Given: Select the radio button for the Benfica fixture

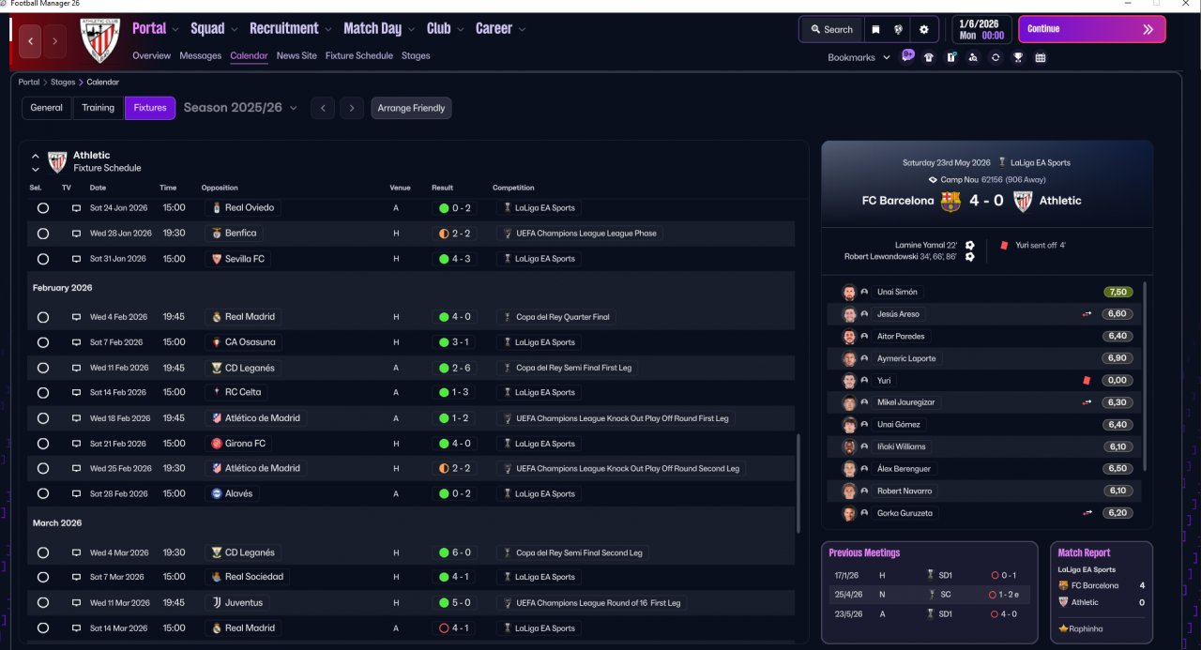Looking at the screenshot, I should pyautogui.click(x=43, y=234).
